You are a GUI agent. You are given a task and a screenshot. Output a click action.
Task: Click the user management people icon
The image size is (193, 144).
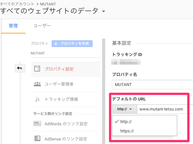pyautogui.click(x=37, y=84)
